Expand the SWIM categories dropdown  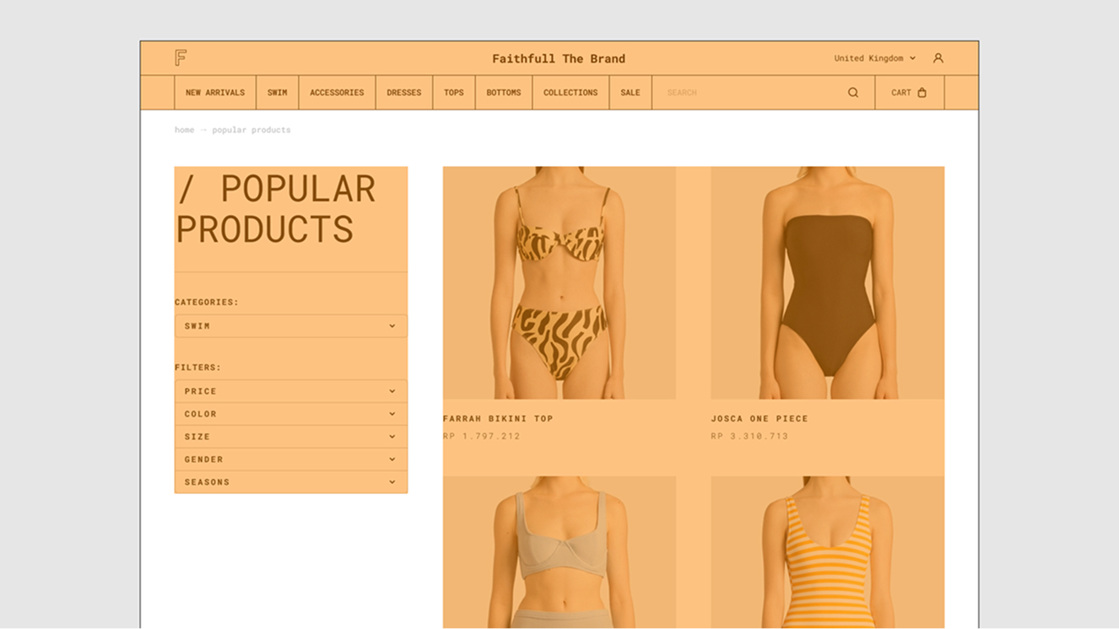[x=290, y=326]
